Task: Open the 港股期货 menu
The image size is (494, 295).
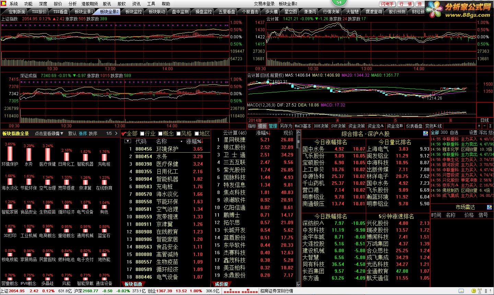Action: click(90, 4)
